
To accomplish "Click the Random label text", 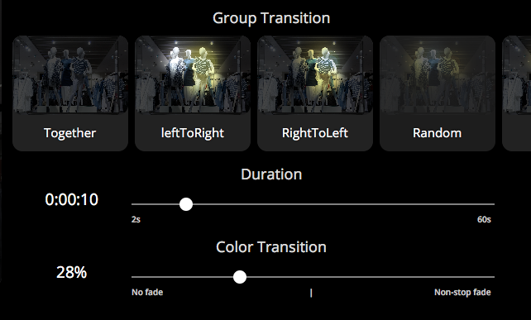I will [437, 133].
